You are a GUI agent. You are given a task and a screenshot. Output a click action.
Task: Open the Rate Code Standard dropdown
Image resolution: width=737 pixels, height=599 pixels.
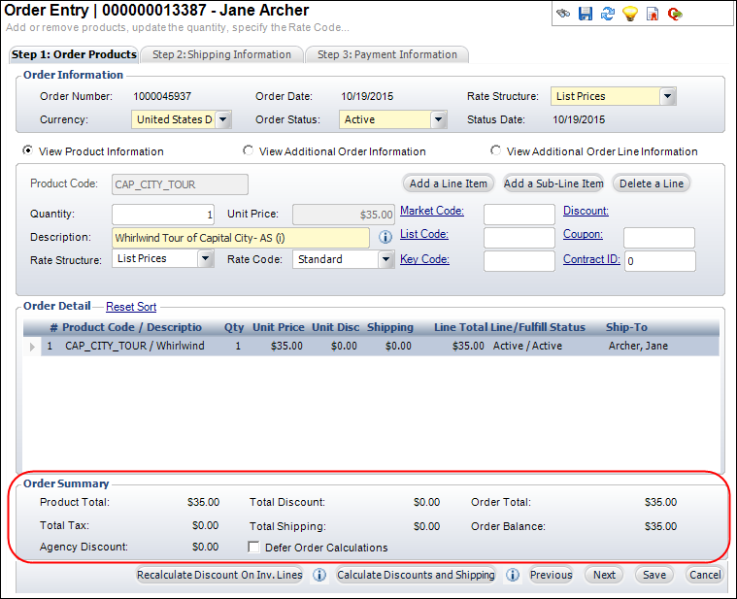coord(385,259)
